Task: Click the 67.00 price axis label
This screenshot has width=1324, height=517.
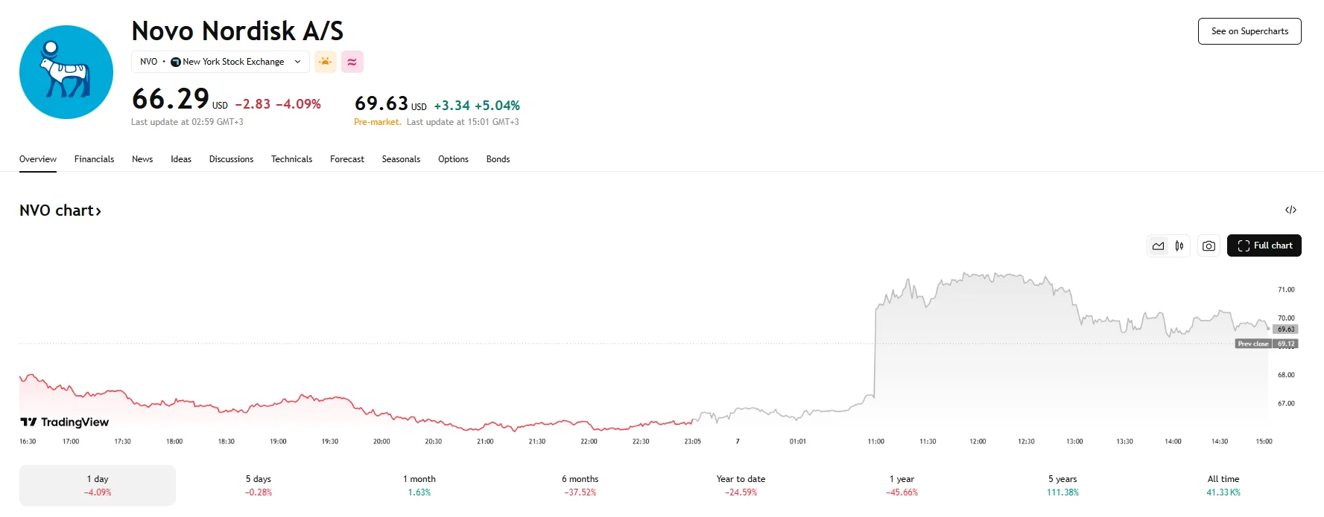Action: coord(1286,403)
